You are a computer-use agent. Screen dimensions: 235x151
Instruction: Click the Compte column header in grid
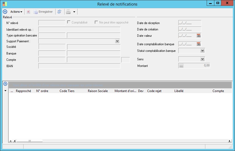click(218, 91)
